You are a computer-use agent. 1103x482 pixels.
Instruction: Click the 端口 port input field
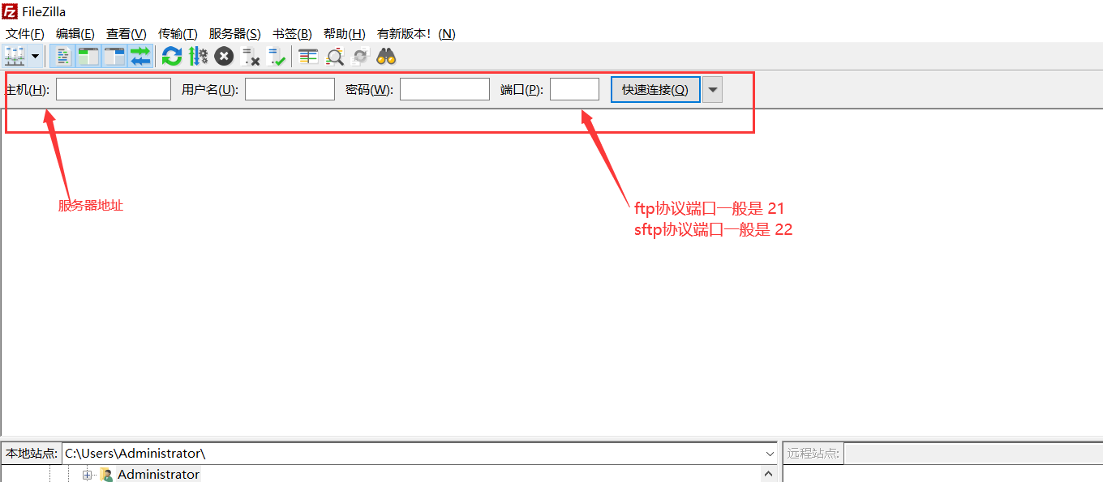tap(574, 89)
